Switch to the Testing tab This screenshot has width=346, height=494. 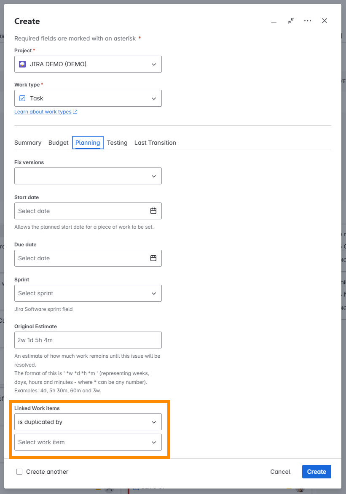tap(117, 143)
